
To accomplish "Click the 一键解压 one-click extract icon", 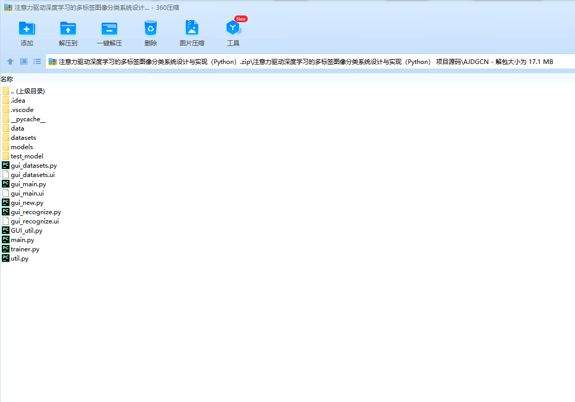I will pos(109,28).
